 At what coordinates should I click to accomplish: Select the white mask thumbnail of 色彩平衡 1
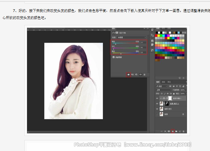coord(170,98)
